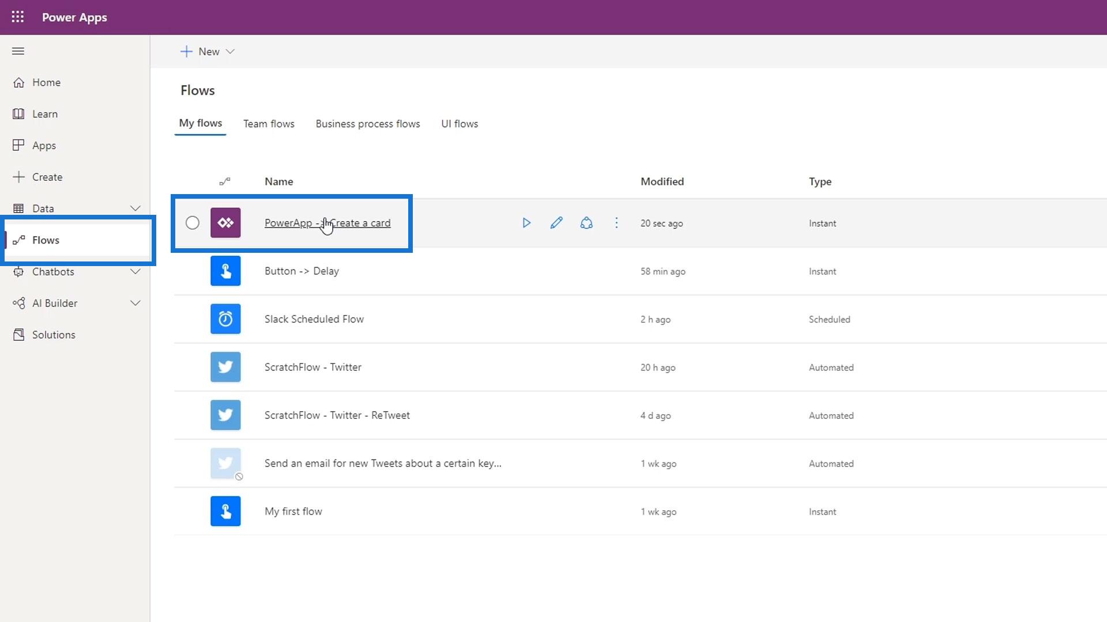Collapse the left navigation hamburger menu

(18, 51)
